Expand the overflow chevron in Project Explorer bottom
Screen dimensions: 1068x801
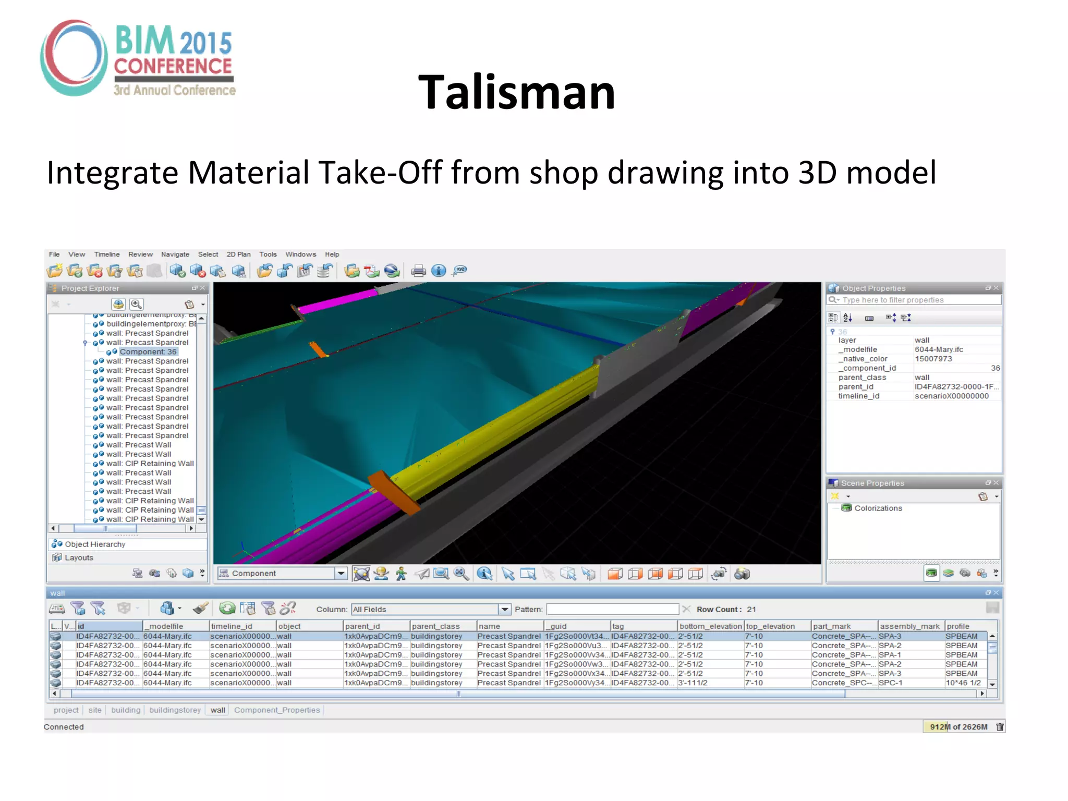tap(202, 573)
